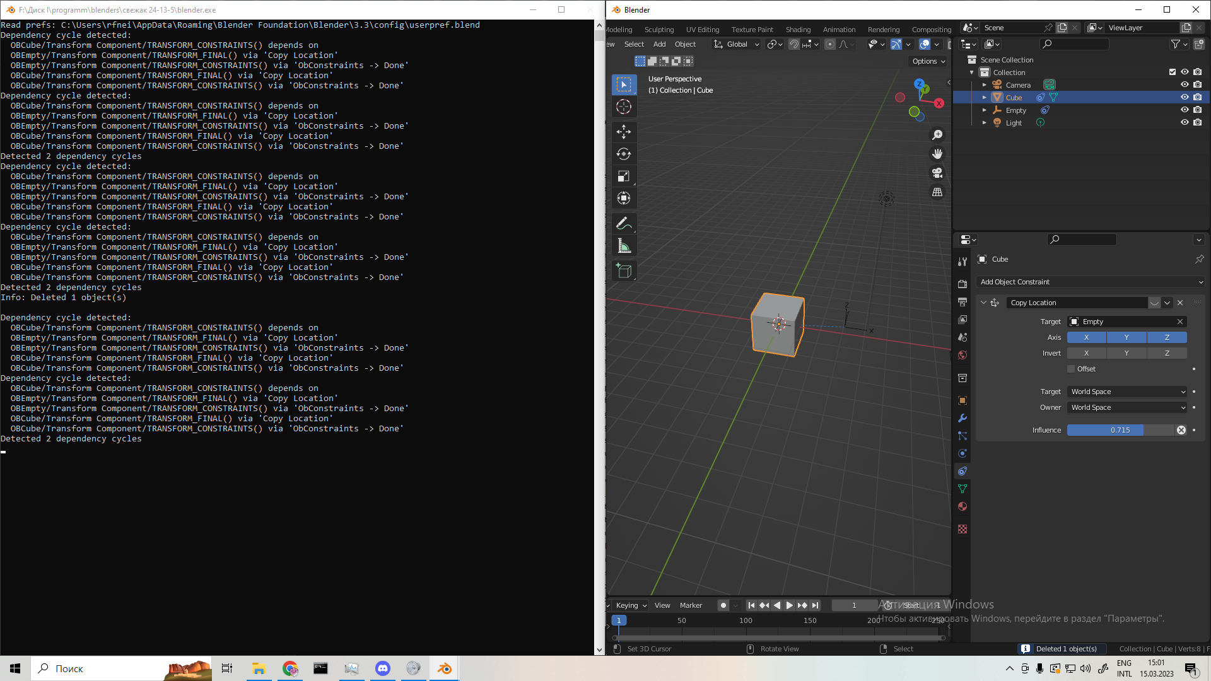The width and height of the screenshot is (1211, 681).
Task: Enable the Offset checkbox
Action: pyautogui.click(x=1071, y=369)
